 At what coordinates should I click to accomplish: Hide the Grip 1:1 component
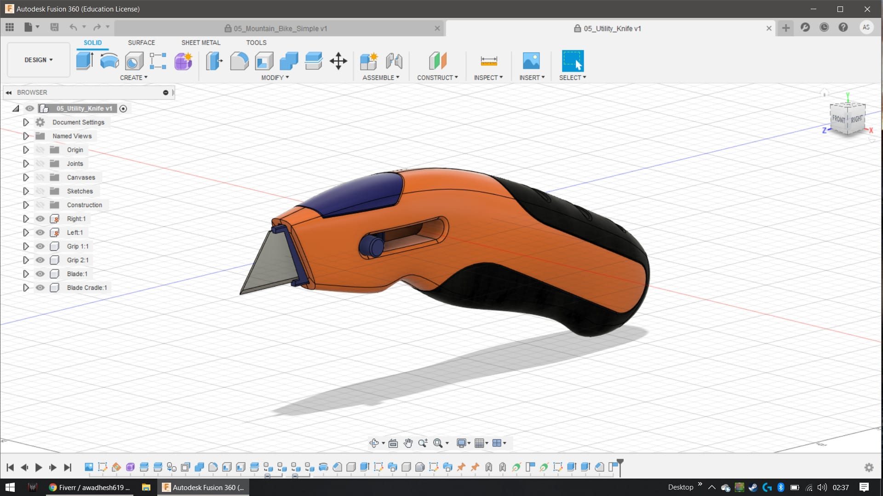pyautogui.click(x=40, y=246)
